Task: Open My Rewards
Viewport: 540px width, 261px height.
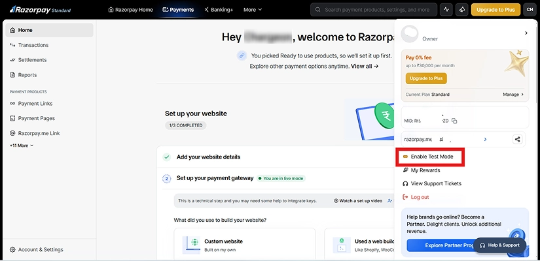Action: (421, 170)
